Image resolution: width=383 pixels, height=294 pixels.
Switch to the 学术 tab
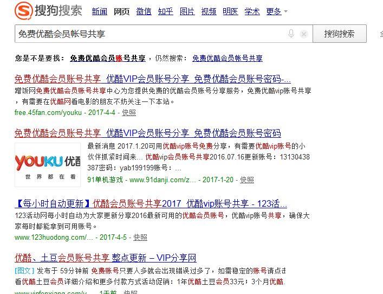[252, 11]
